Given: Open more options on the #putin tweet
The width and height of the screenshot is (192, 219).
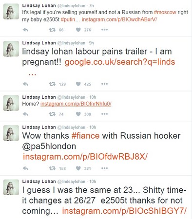Looking at the screenshot, I should pos(104,30).
